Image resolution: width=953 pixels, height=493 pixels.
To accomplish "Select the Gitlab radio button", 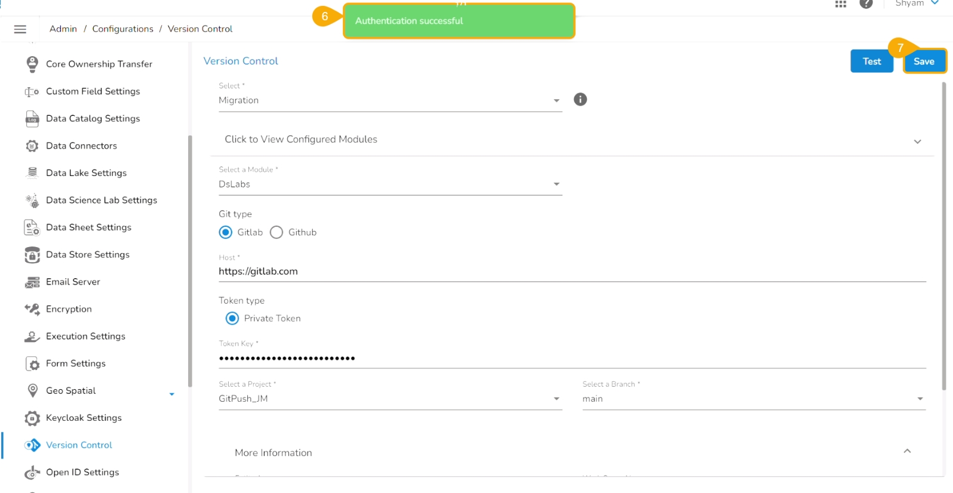I will 226,233.
